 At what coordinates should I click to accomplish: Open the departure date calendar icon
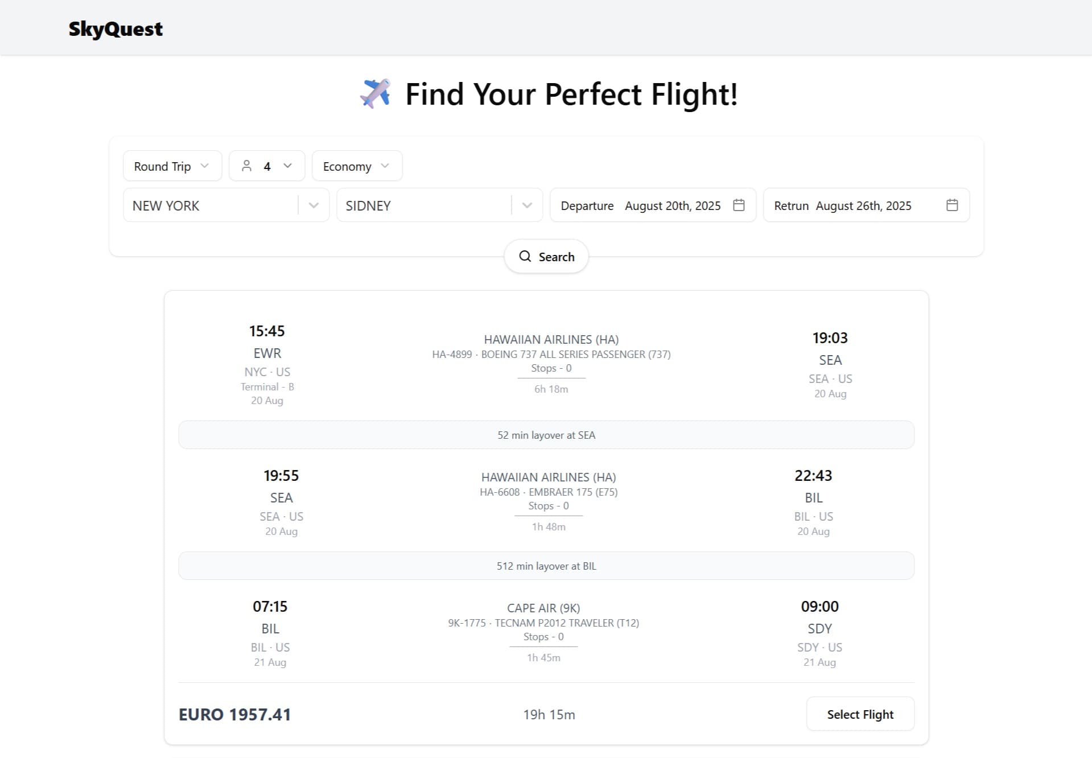click(x=739, y=205)
